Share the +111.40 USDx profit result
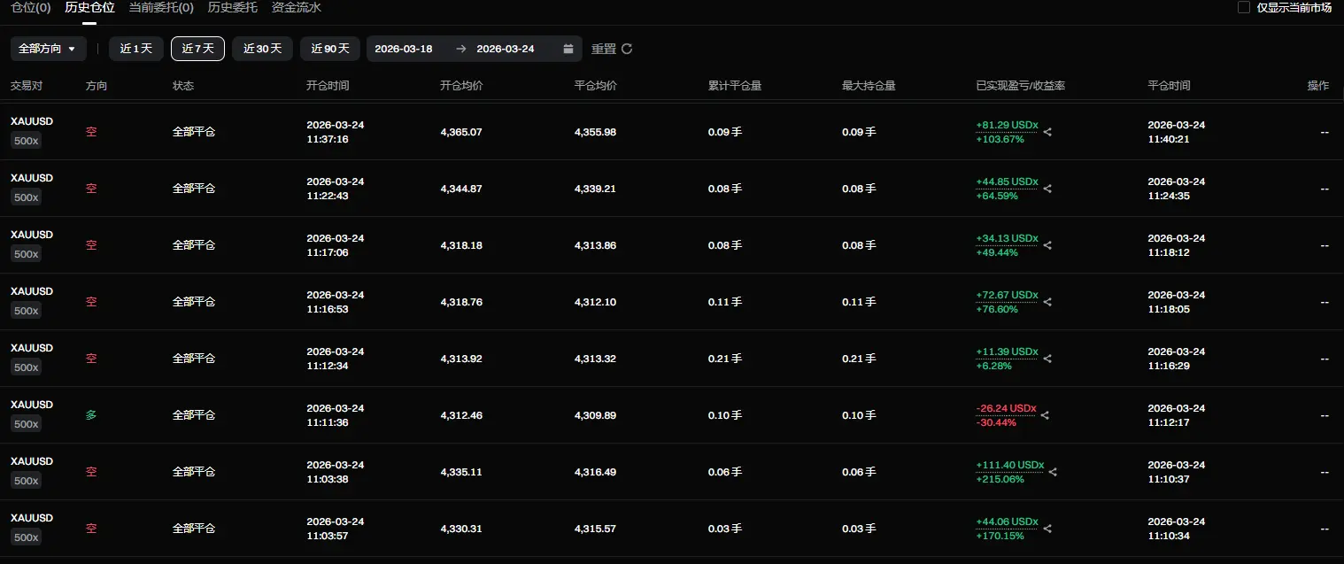 (1054, 472)
